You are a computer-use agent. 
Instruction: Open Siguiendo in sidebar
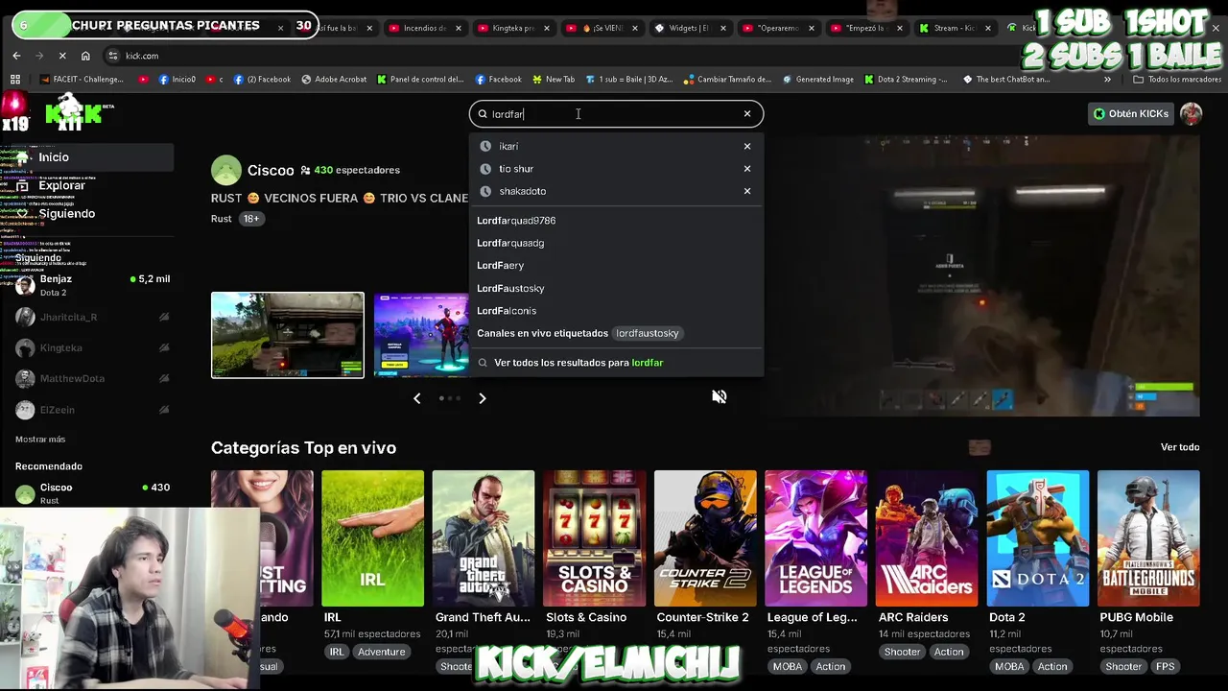66,213
